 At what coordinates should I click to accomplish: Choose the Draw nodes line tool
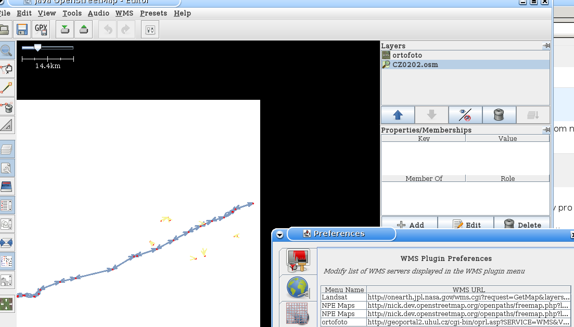click(7, 88)
